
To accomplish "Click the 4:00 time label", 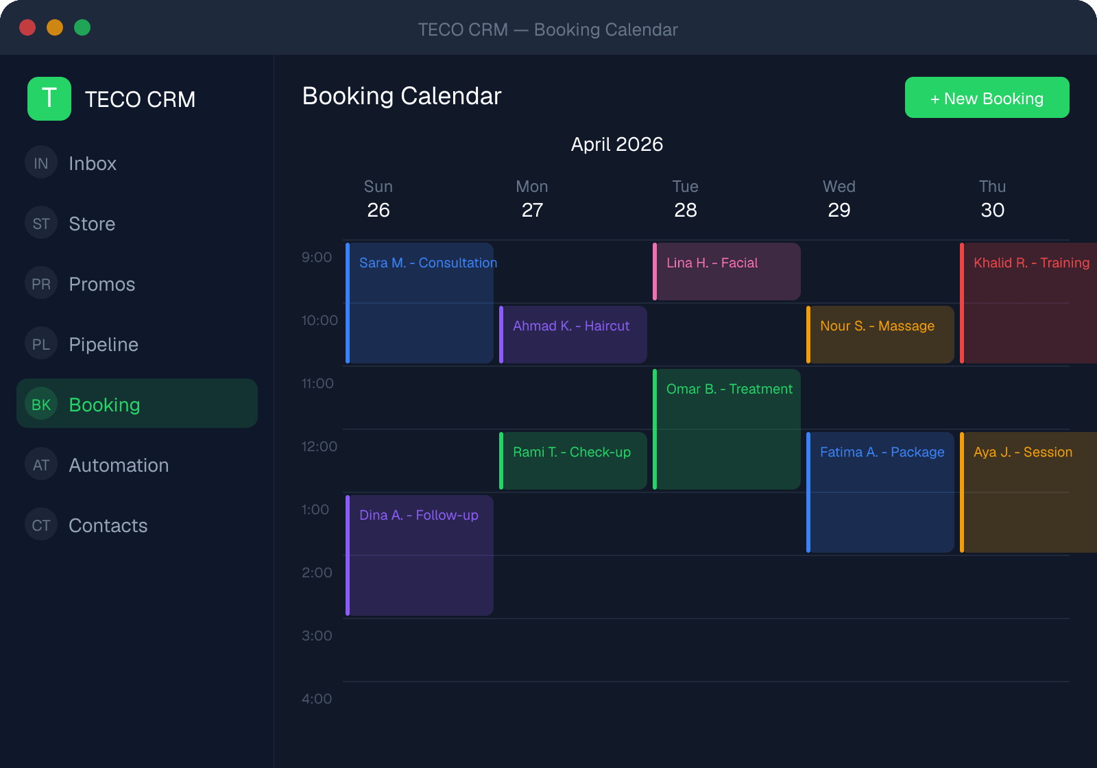I will (x=317, y=699).
